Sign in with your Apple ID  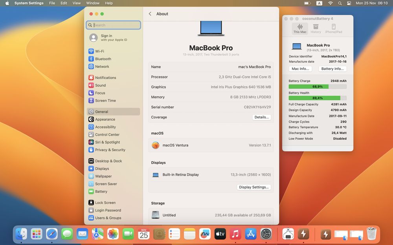[113, 38]
